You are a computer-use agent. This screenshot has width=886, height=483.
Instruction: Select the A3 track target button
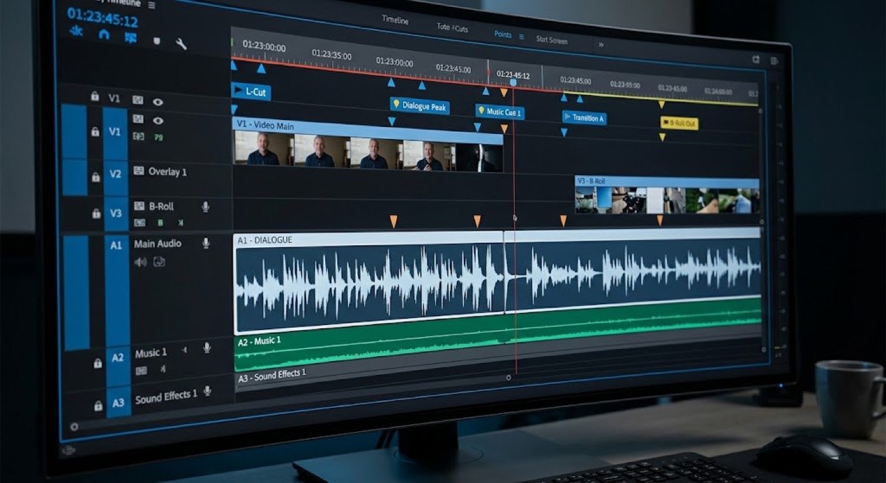point(119,402)
